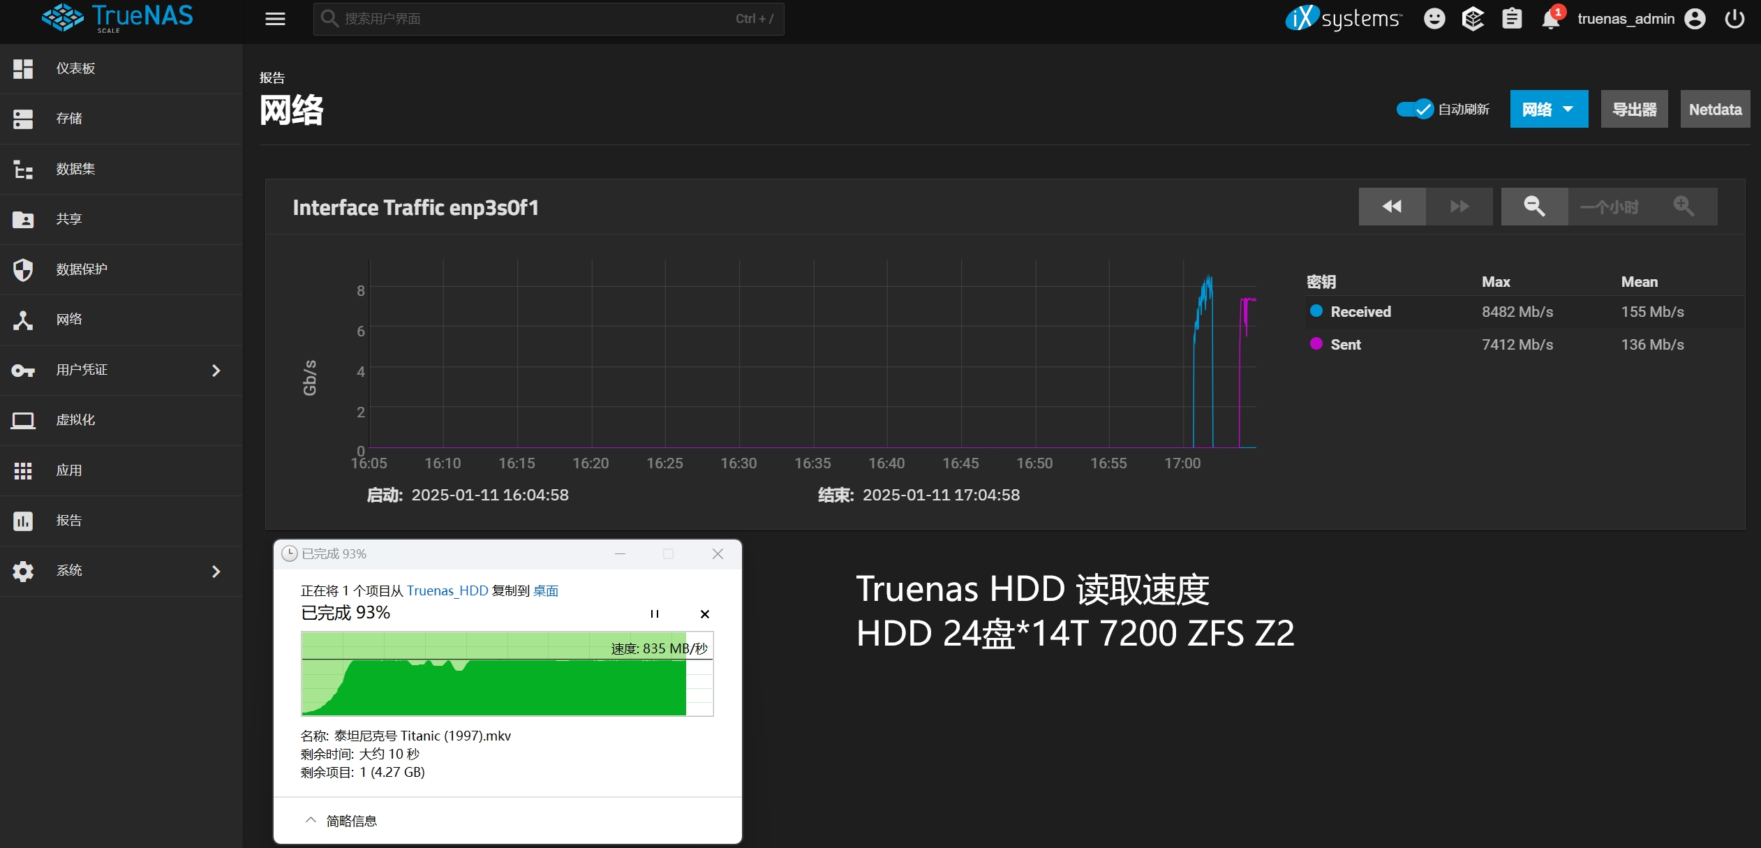
Task: Open the Dashboard (仪表板) sidebar item
Action: point(121,68)
